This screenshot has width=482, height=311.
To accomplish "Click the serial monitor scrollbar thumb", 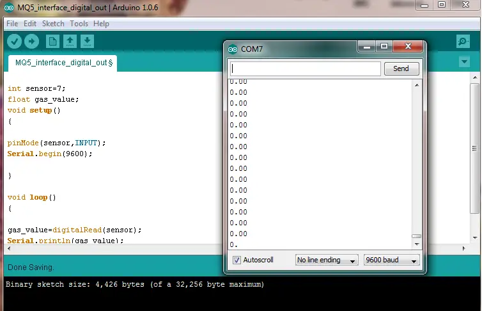I will pyautogui.click(x=417, y=236).
